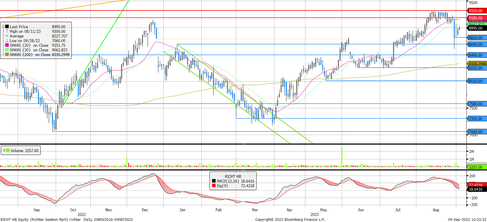The height and width of the screenshot is (222, 487).
Task: Click the 7580.00 level axis label
Action: coord(476,104)
